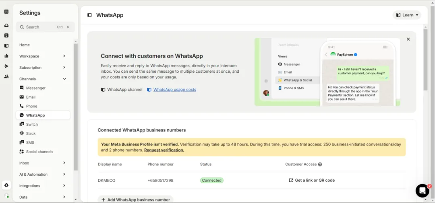The height and width of the screenshot is (203, 435).
Task: Click the Settings gear icon
Action: tap(6, 185)
